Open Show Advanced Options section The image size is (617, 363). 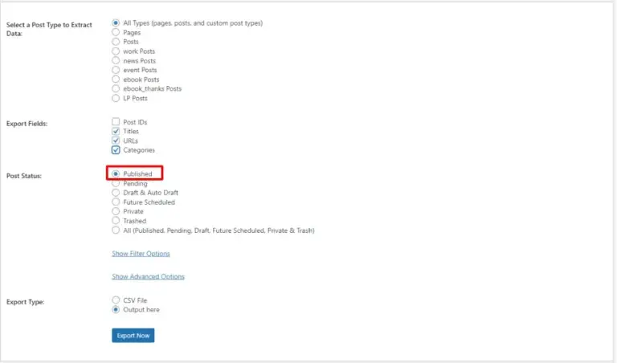point(148,276)
